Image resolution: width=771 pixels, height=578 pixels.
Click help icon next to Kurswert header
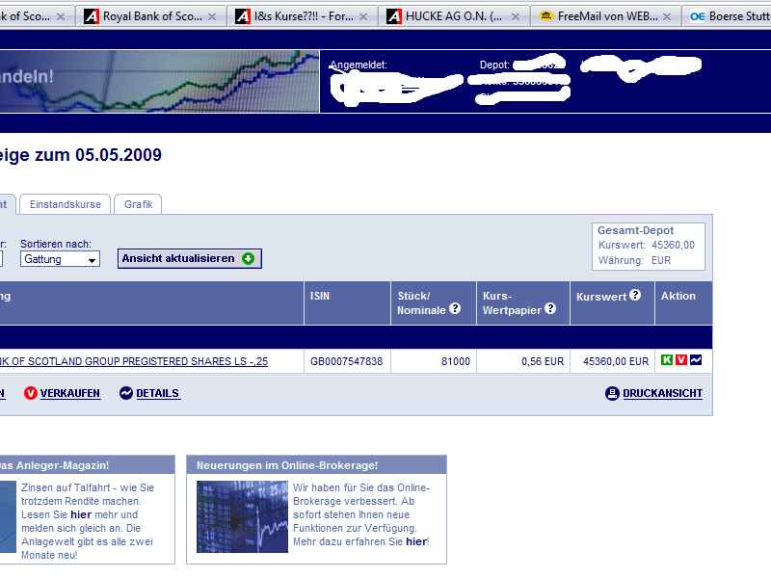[x=635, y=295]
